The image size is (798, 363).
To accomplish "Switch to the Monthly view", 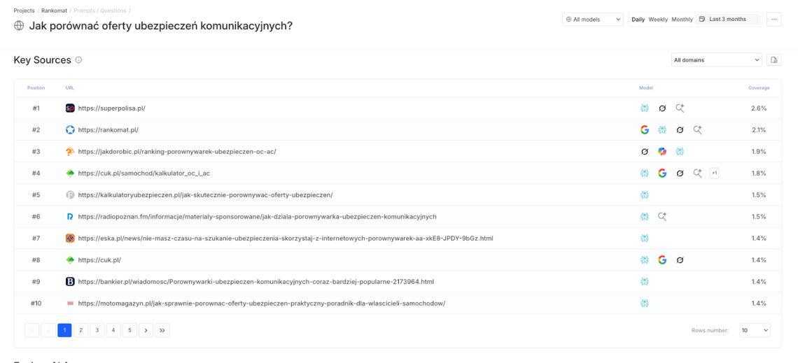I will (682, 20).
